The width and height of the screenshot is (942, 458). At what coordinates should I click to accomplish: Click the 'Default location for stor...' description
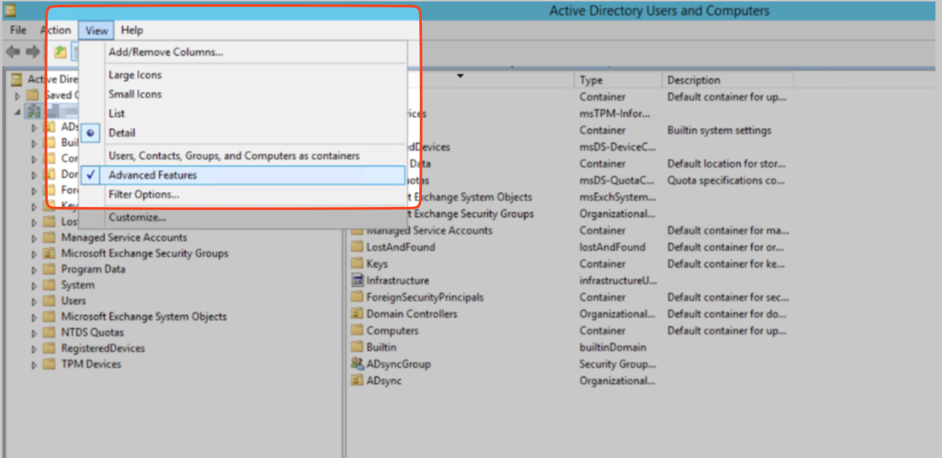(x=727, y=163)
